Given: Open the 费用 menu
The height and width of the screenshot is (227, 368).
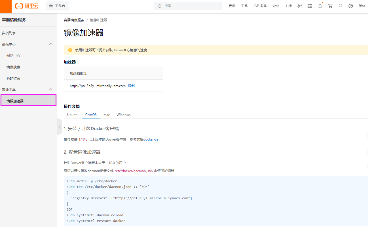Looking at the screenshot, I should [x=232, y=6].
